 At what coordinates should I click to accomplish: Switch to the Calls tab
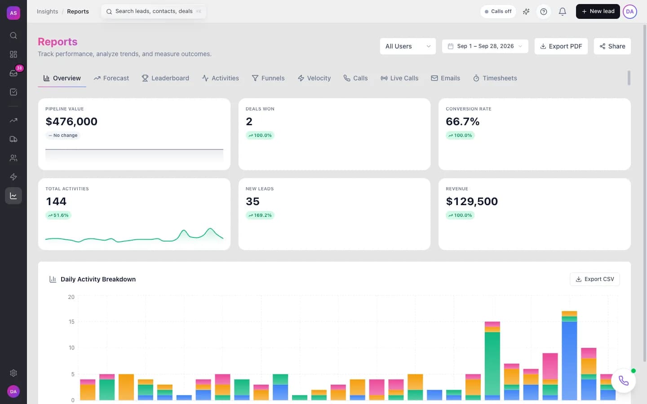[x=356, y=78]
